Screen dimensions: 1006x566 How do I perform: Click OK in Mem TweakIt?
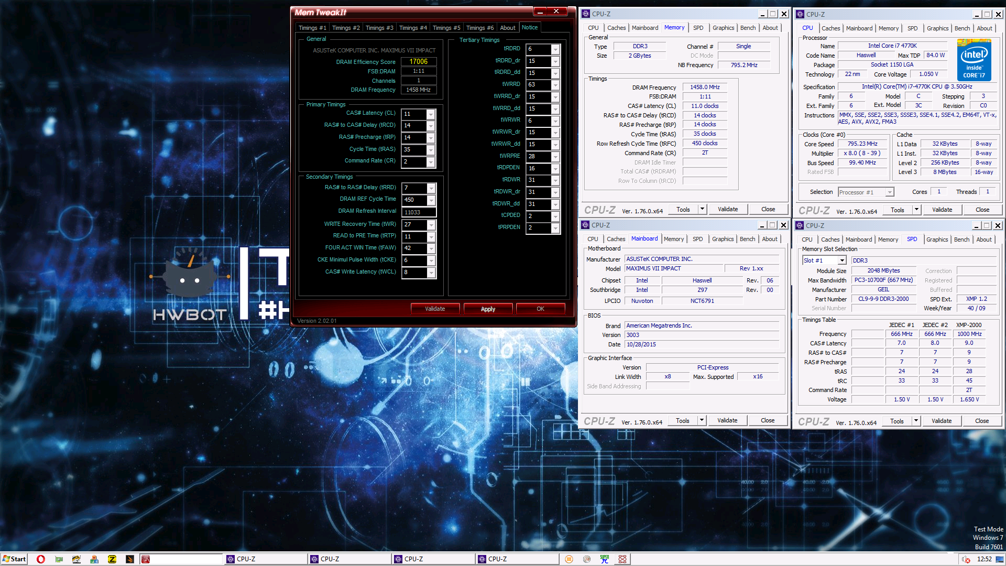point(540,309)
